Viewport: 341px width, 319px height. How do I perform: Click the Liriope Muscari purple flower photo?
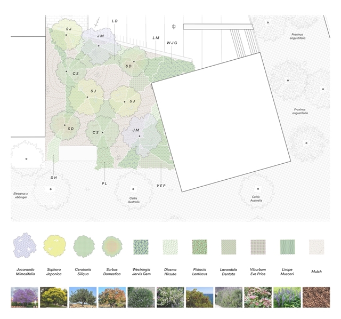point(287,298)
